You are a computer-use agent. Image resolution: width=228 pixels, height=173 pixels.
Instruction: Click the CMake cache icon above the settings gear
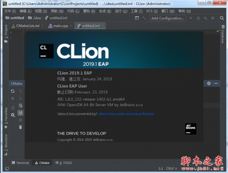coord(13,107)
